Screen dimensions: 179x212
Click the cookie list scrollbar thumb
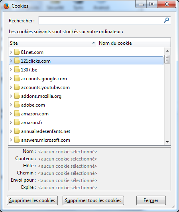pyautogui.click(x=167, y=59)
